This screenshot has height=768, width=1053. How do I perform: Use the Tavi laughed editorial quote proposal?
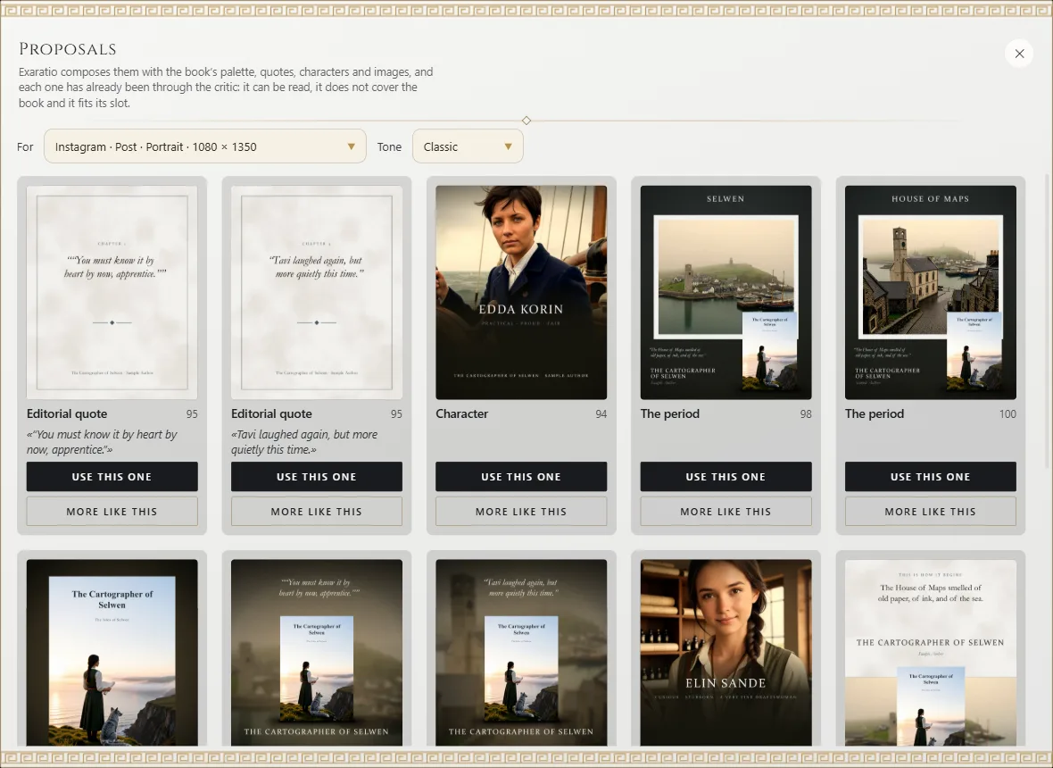click(x=316, y=476)
